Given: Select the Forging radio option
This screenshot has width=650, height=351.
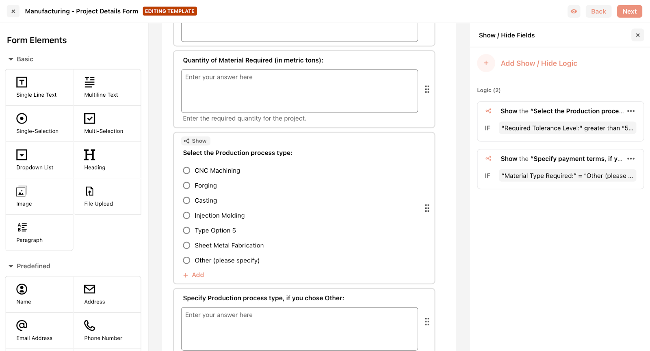Looking at the screenshot, I should (186, 186).
